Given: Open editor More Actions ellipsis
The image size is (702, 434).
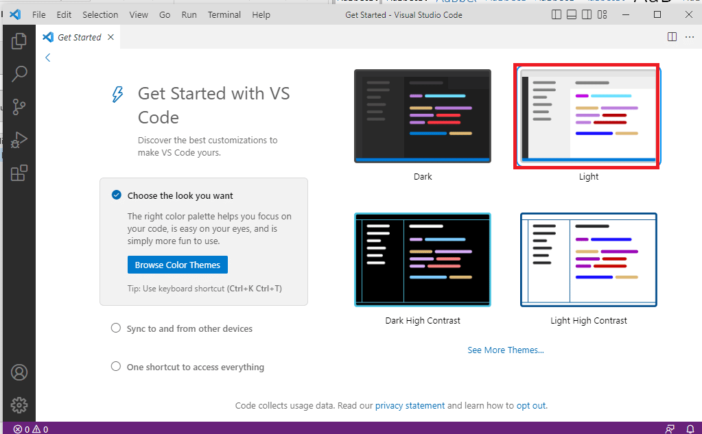Looking at the screenshot, I should click(690, 37).
